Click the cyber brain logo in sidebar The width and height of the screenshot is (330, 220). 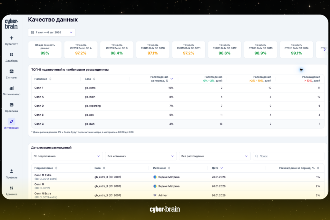coord(11,24)
